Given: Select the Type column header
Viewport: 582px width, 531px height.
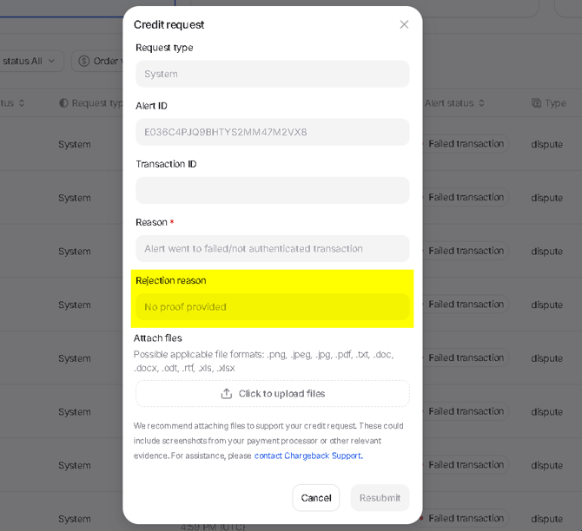Looking at the screenshot, I should pyautogui.click(x=555, y=103).
